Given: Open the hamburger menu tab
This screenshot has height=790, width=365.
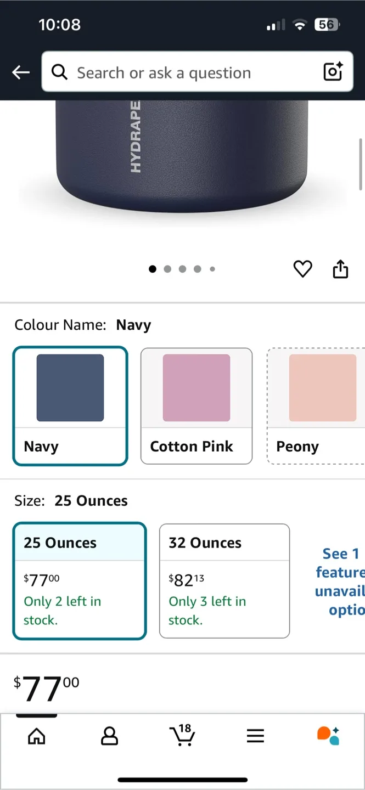Looking at the screenshot, I should pos(255,736).
